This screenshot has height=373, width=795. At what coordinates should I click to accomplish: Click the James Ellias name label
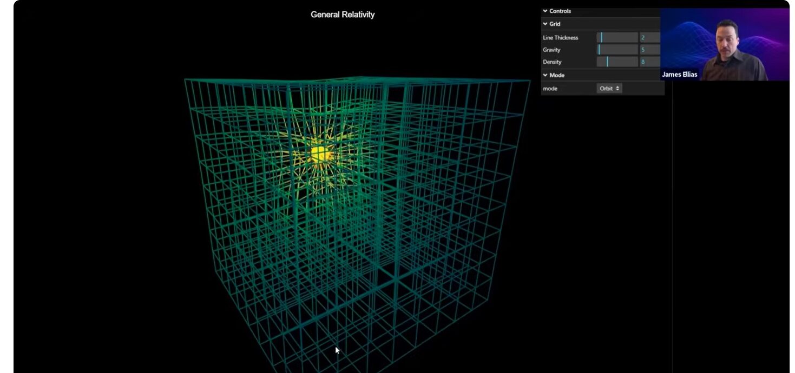(680, 75)
